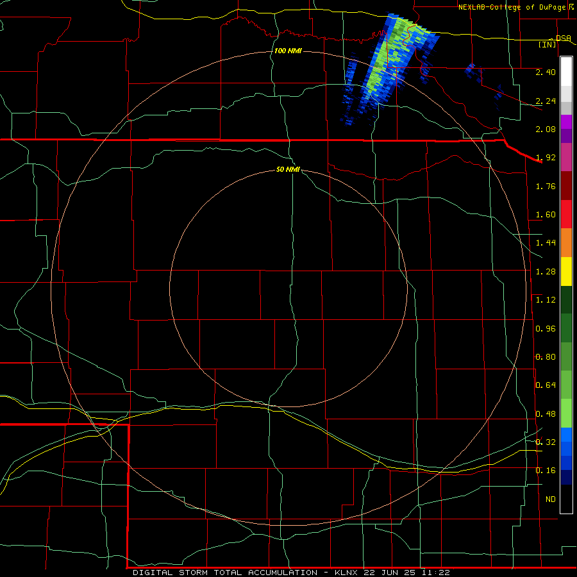
Task: Click the 100 NMI range ring label
Action: 288,51
